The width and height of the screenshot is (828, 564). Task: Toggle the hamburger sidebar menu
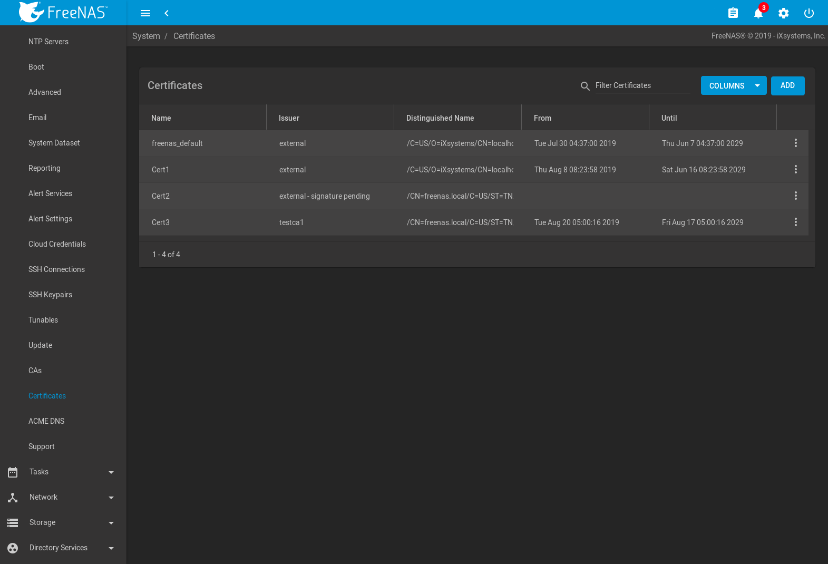145,13
